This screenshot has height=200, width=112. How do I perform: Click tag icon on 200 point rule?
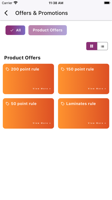click(8, 69)
